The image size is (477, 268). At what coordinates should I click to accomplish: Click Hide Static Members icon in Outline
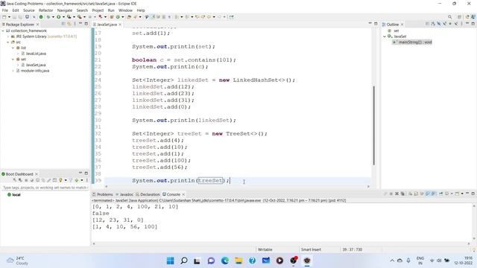pyautogui.click(x=444, y=24)
